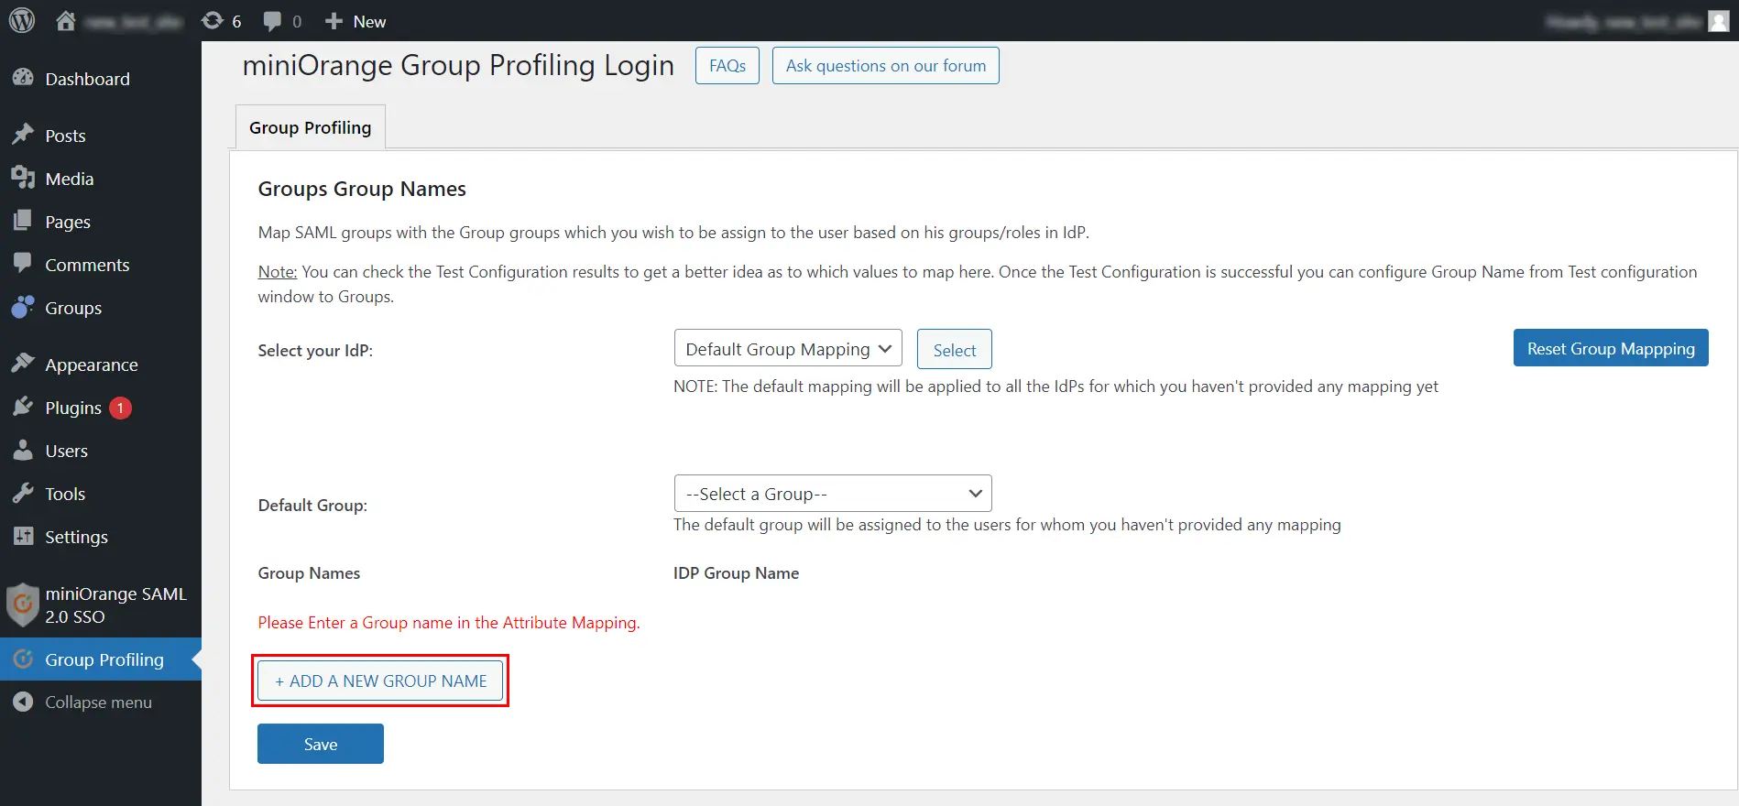
Task: Open the site home icon
Action: point(65,20)
